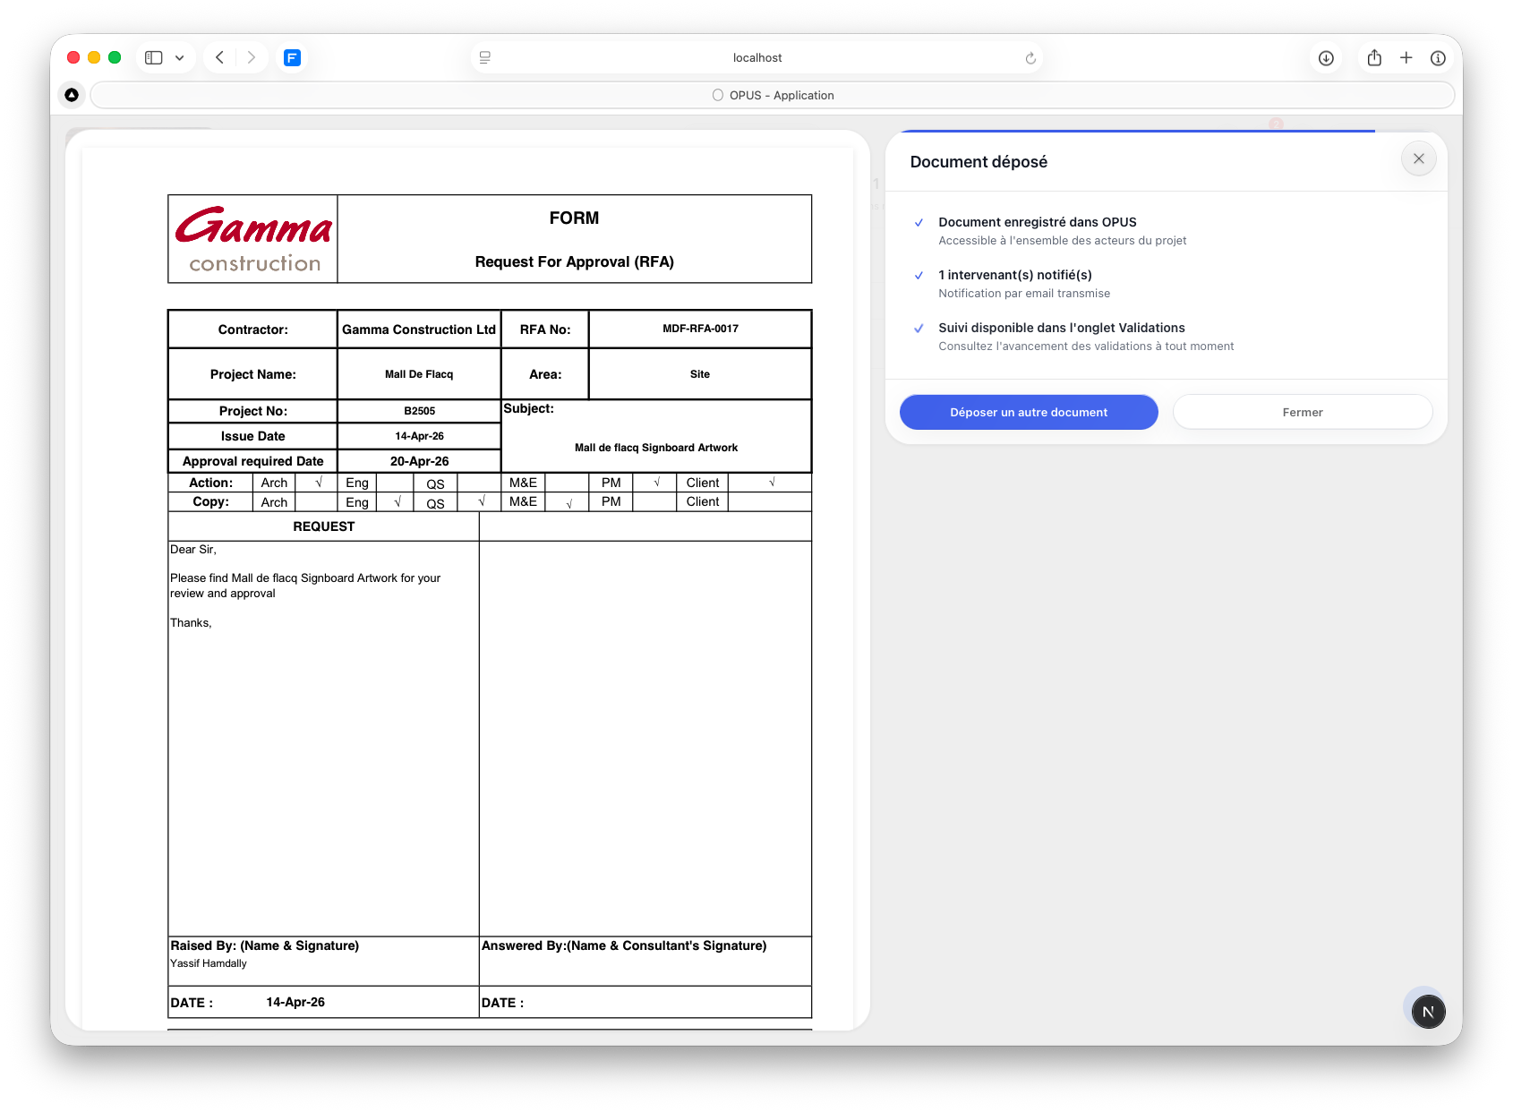
Task: Close the Document déposé panel with X
Action: click(1419, 158)
